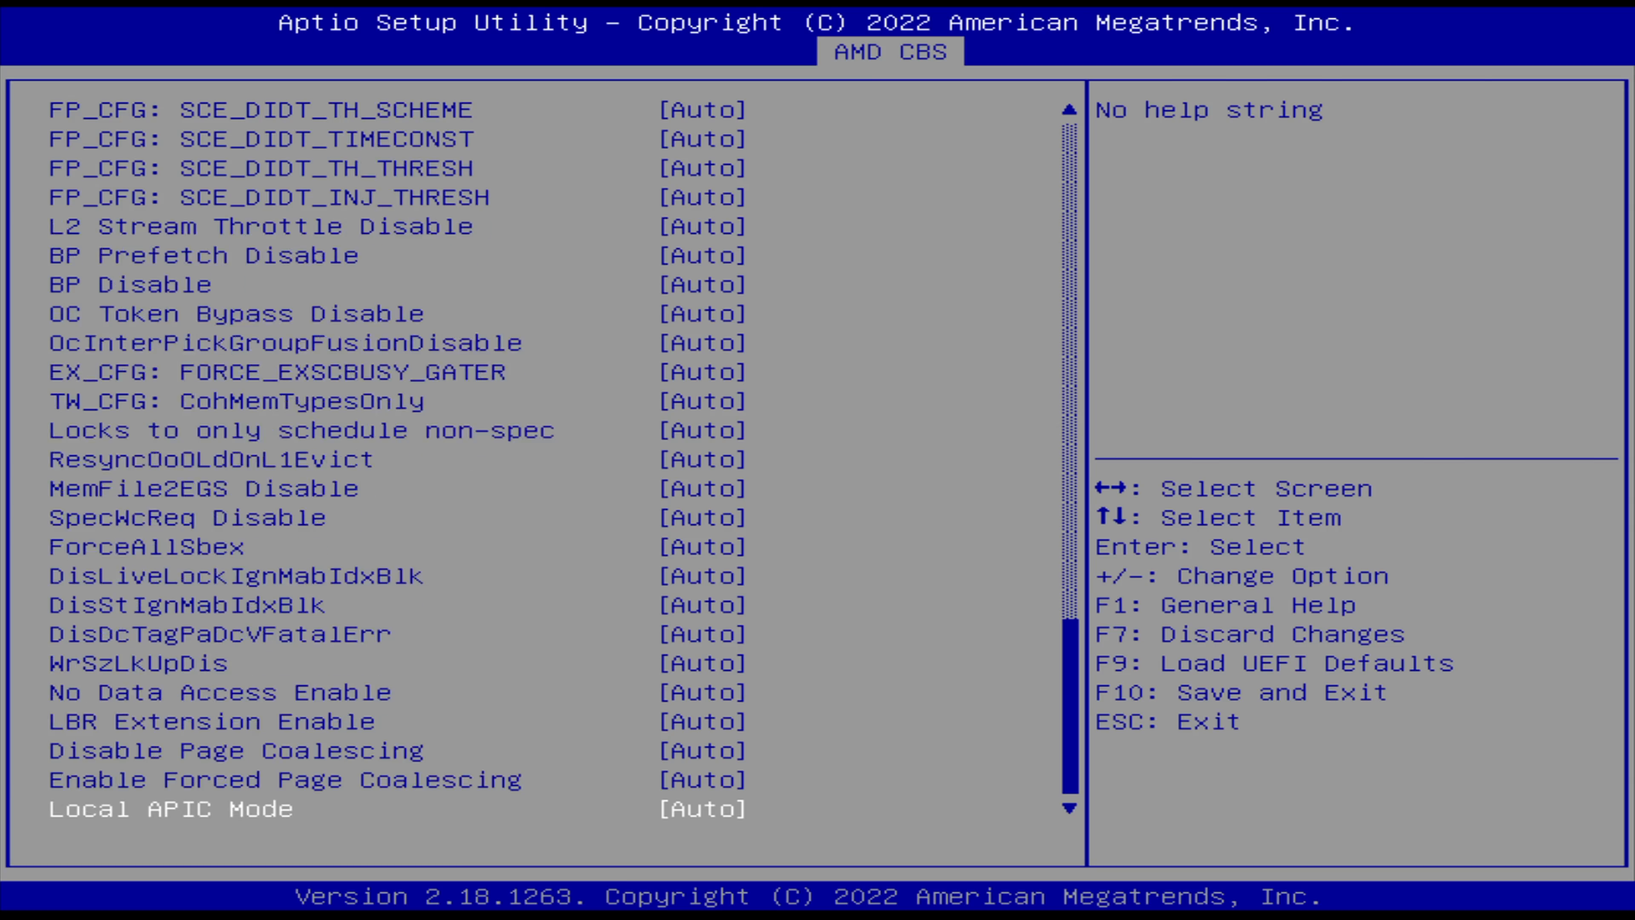1635x920 pixels.
Task: Click the Enter: Select key hint
Action: point(1200,547)
